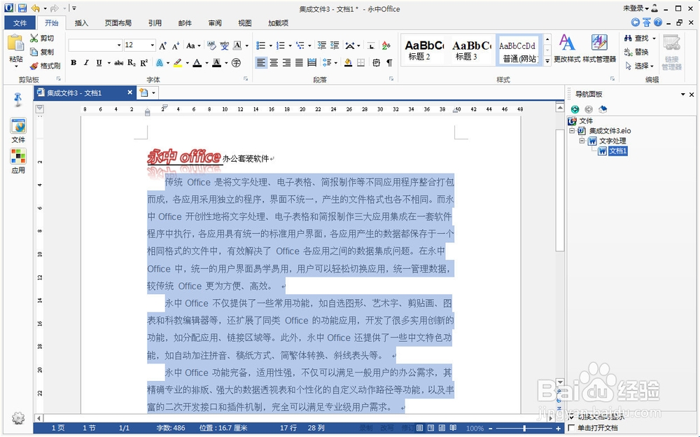This screenshot has height=437, width=700.
Task: Collapse 集成文件3.eio tree node
Action: pos(572,131)
